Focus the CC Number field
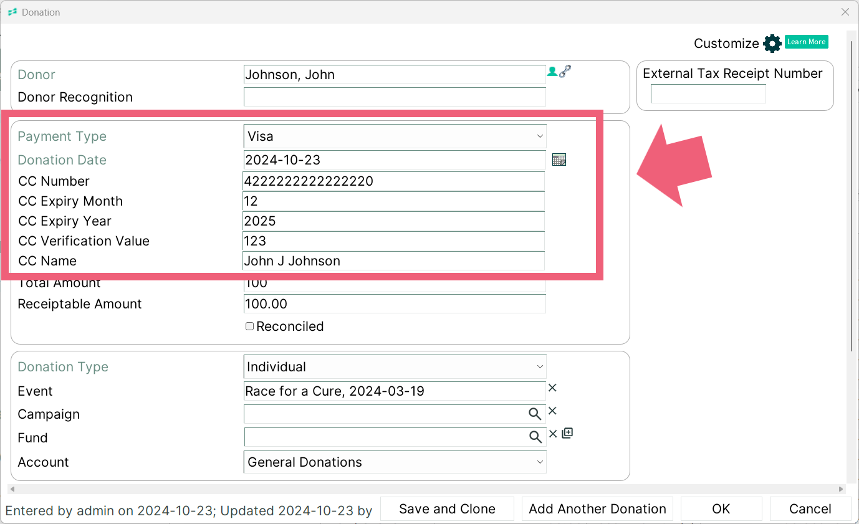 point(393,181)
